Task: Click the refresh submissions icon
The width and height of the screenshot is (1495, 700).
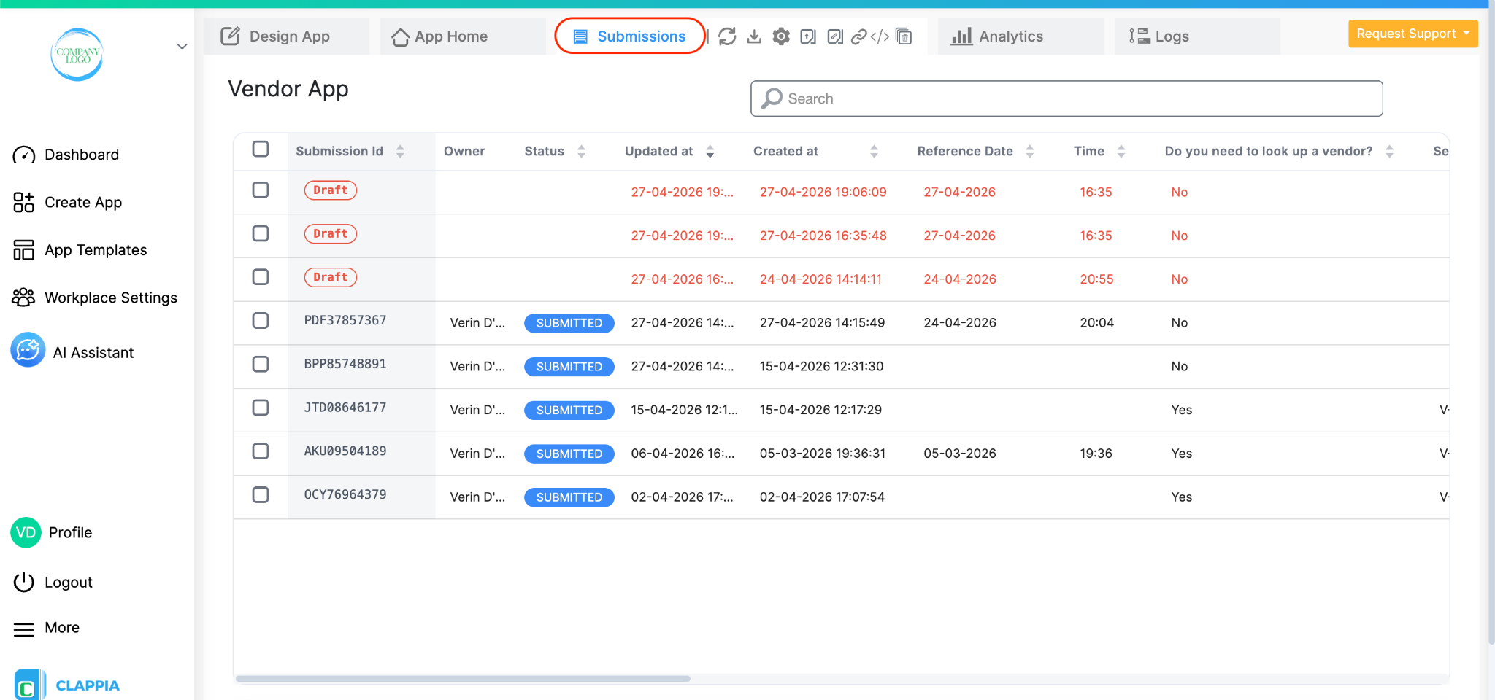Action: pyautogui.click(x=727, y=36)
